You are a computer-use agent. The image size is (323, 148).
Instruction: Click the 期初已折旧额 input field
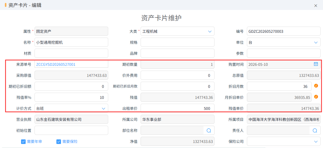[x=71, y=86]
